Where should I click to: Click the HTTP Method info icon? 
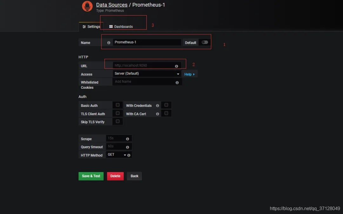[129, 155]
